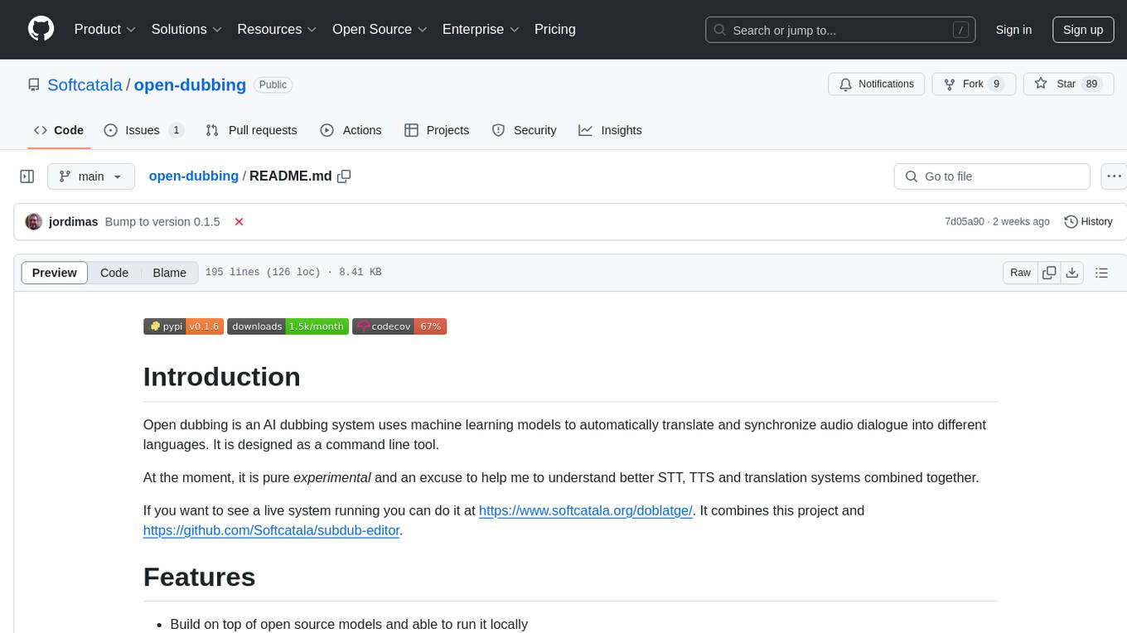Switch to the Blame view
Screen dimensions: 1127x633
170,273
